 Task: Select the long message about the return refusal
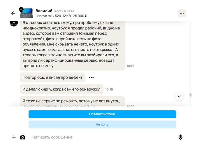point(72,44)
